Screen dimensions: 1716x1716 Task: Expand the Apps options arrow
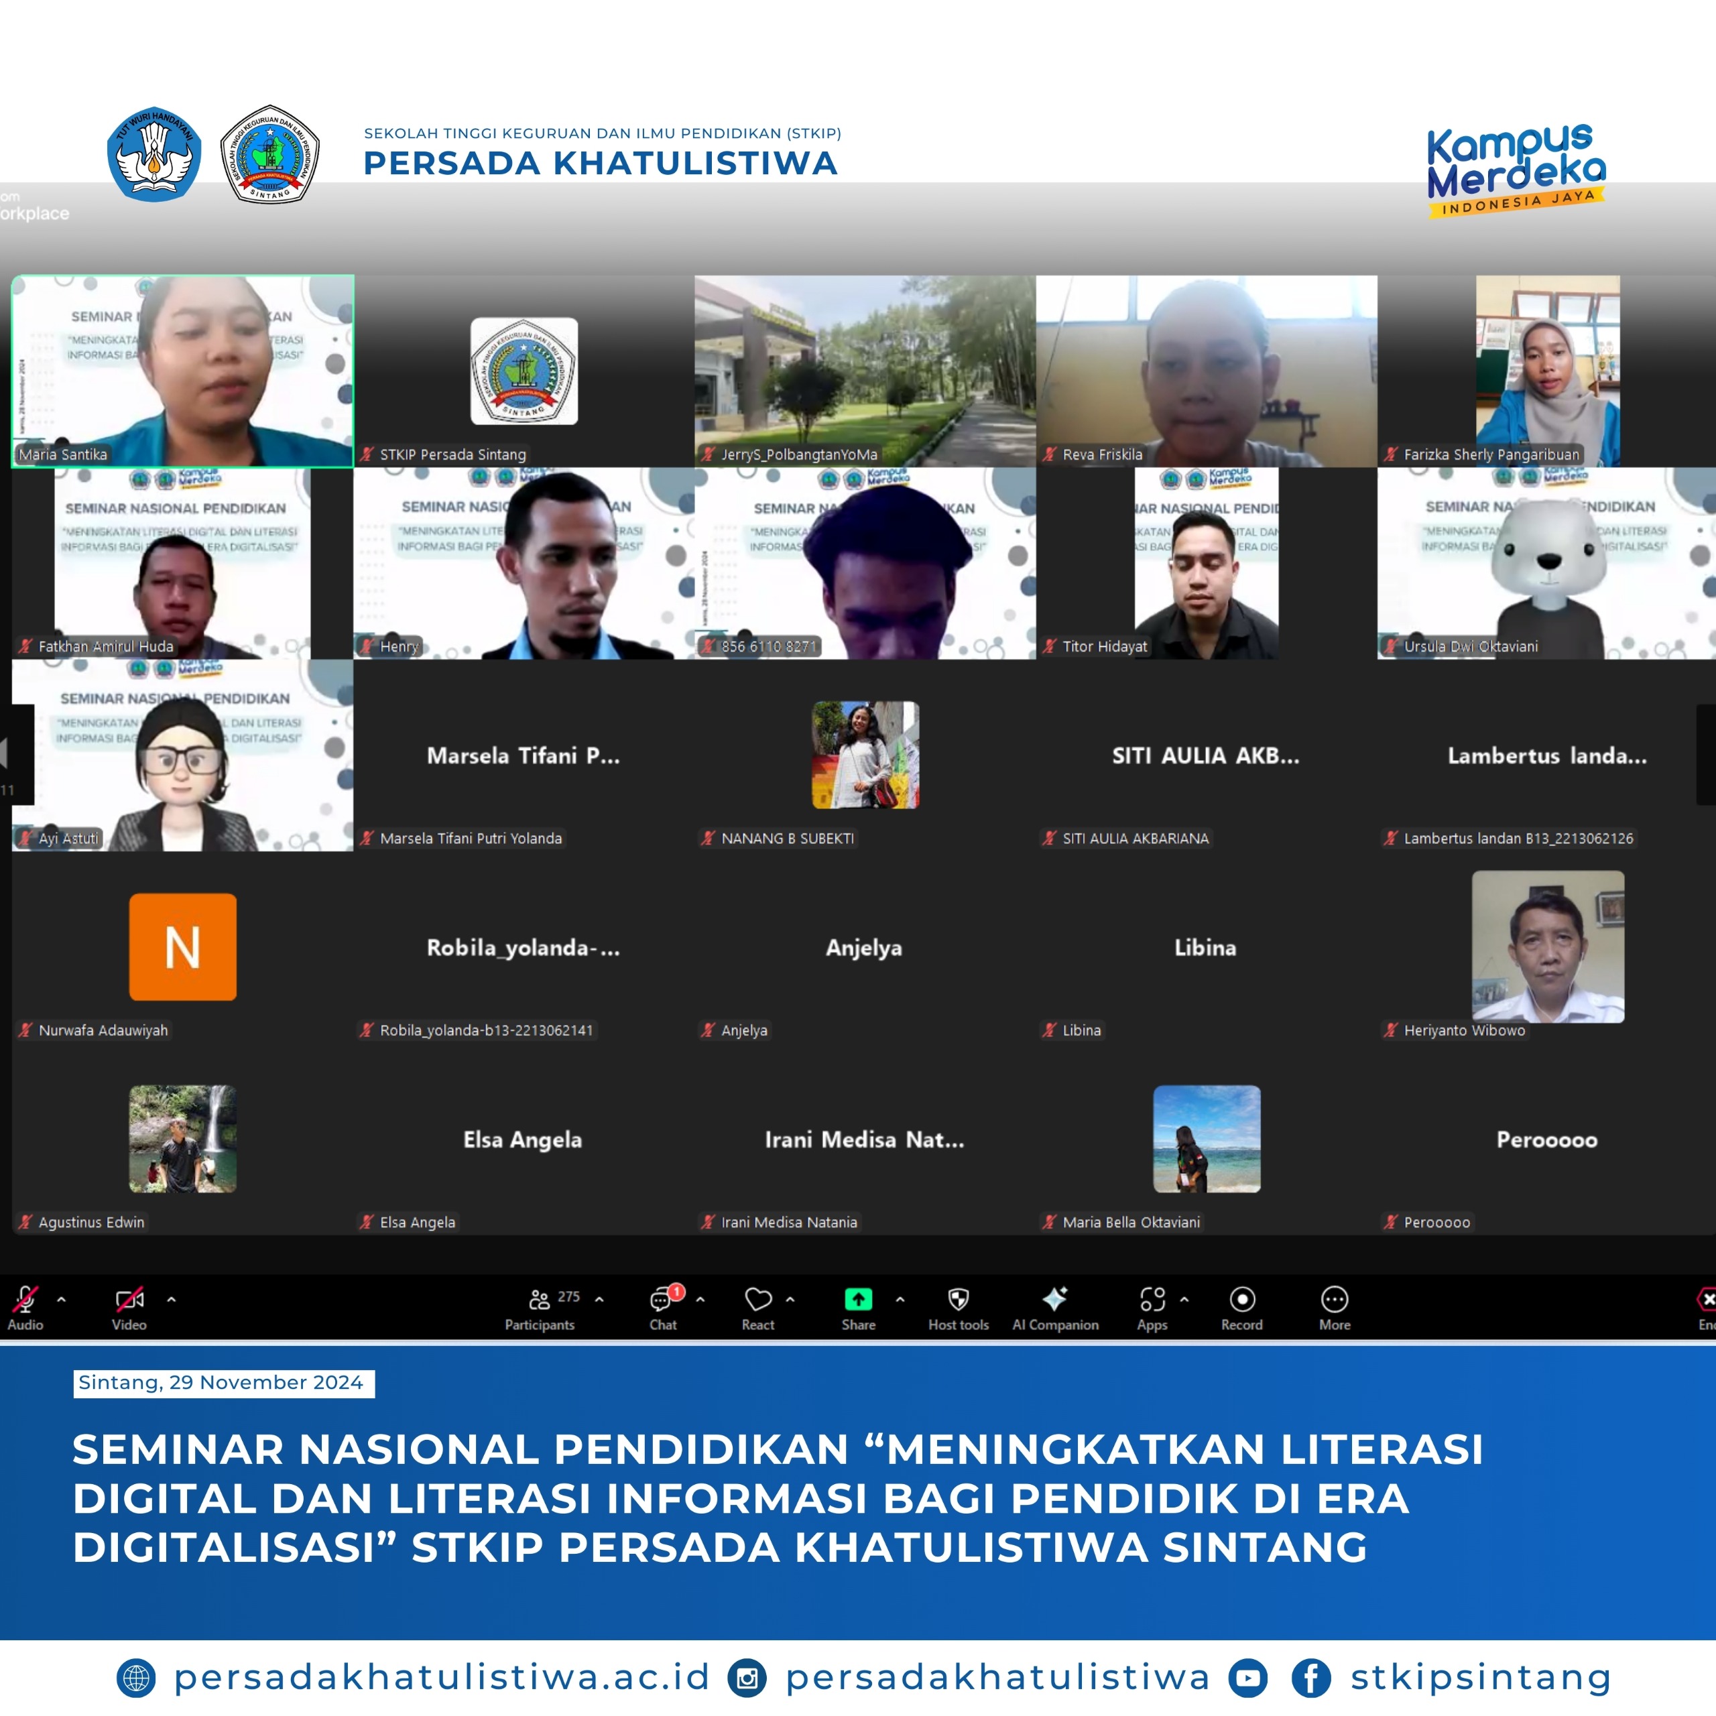tap(1184, 1300)
